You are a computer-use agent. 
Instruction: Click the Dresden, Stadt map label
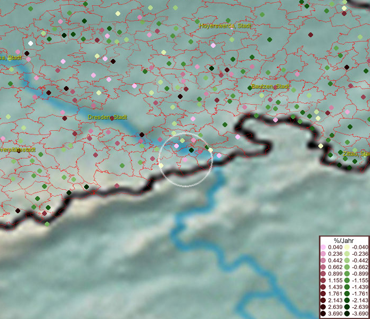(x=107, y=117)
